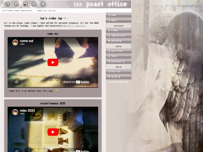This screenshot has height=152, width=203.
Task: Open guestbook in sidebar
Action: coord(118,62)
